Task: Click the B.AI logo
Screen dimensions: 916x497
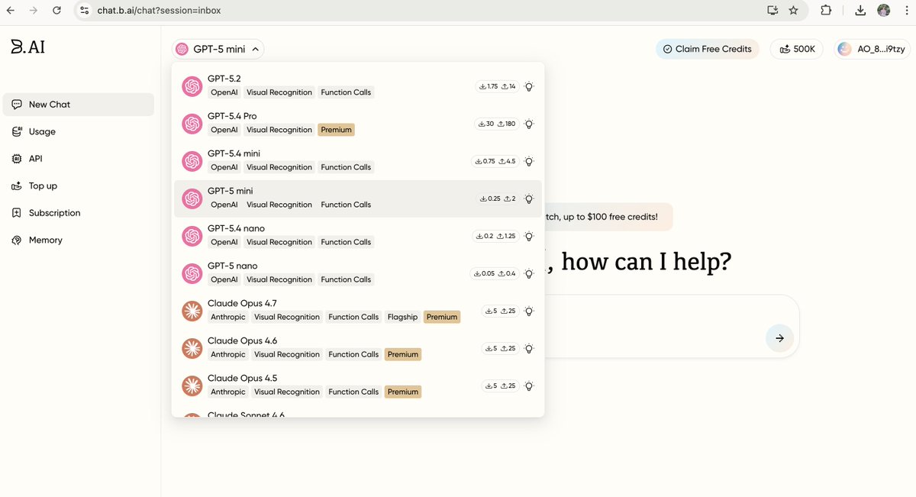Action: click(x=27, y=47)
